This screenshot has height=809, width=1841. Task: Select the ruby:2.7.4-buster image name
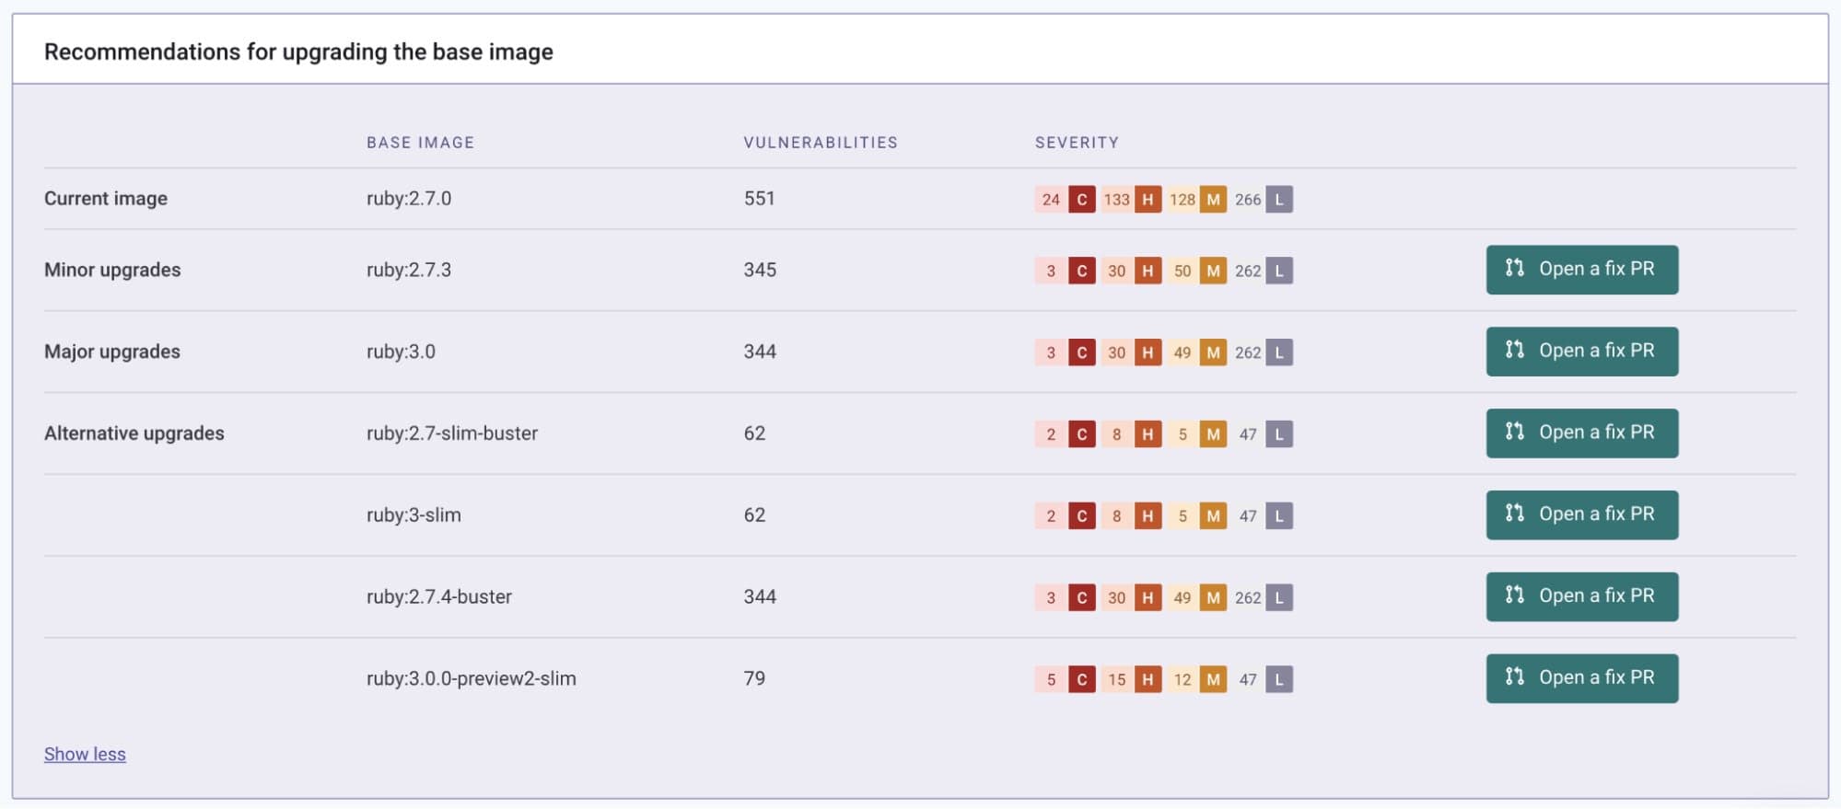pos(439,596)
